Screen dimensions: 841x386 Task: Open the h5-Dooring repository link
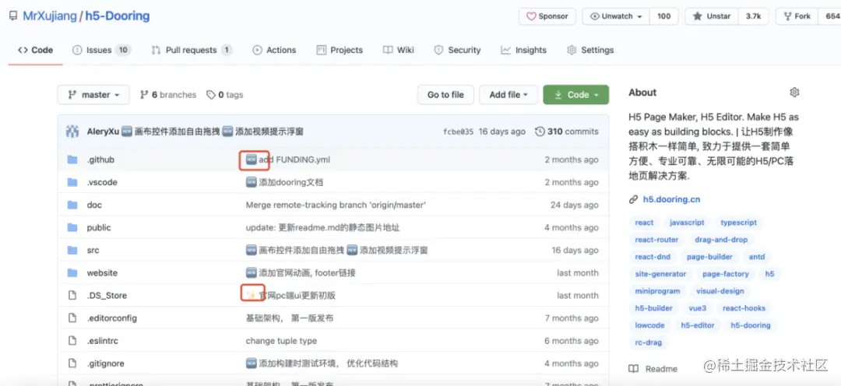click(118, 16)
